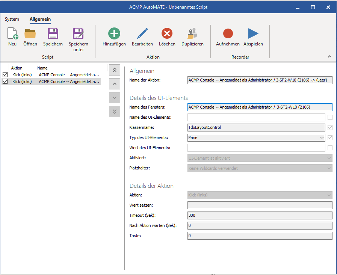Move the action up one position
This screenshot has width=337, height=275.
(114, 83)
